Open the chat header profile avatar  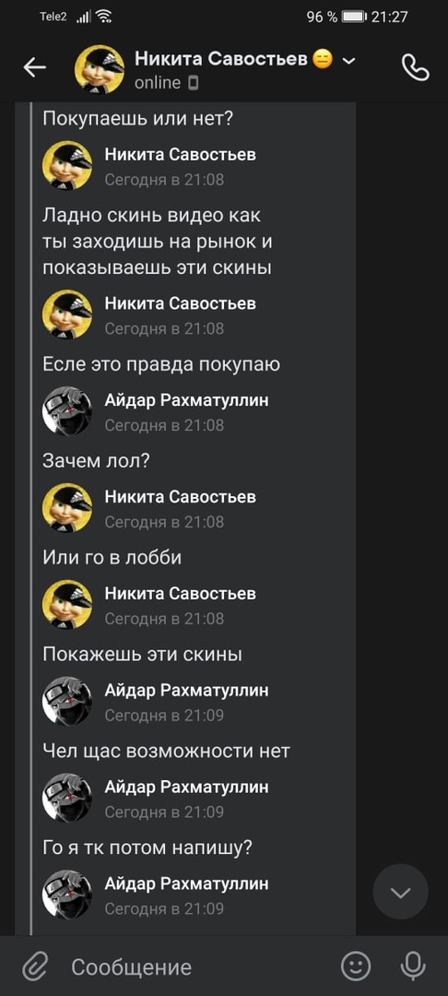(x=100, y=69)
